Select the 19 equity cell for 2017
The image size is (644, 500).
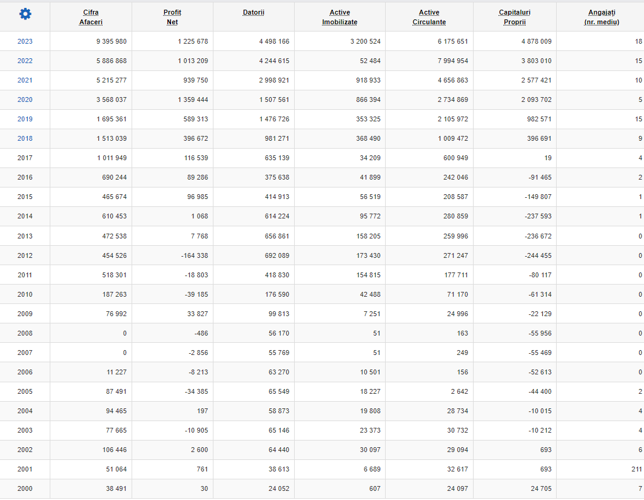coord(515,158)
